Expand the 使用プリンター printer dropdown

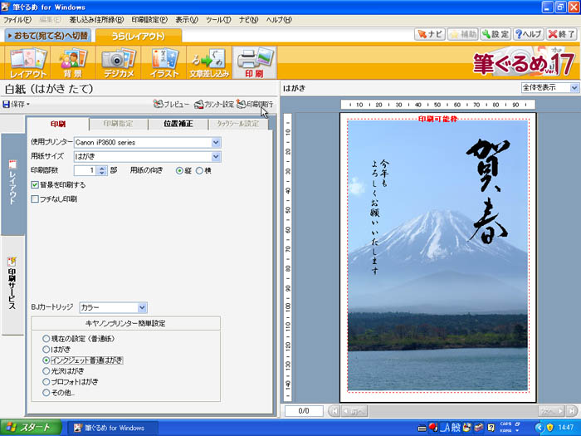[216, 142]
